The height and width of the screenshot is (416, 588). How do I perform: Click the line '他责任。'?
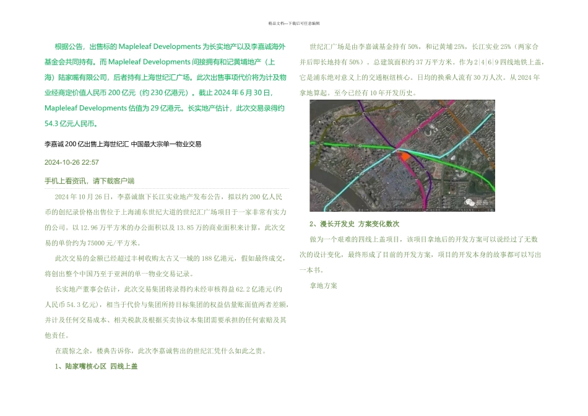(x=57, y=336)
